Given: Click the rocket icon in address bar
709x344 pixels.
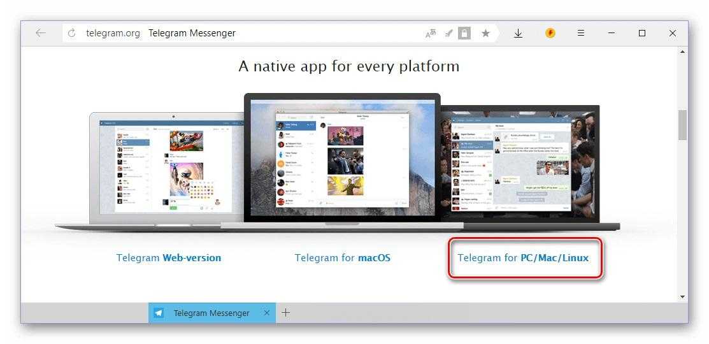Looking at the screenshot, I should (x=448, y=33).
